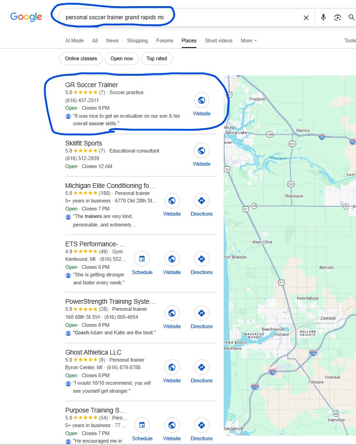Click the Hamilton label on the map

point(336,420)
